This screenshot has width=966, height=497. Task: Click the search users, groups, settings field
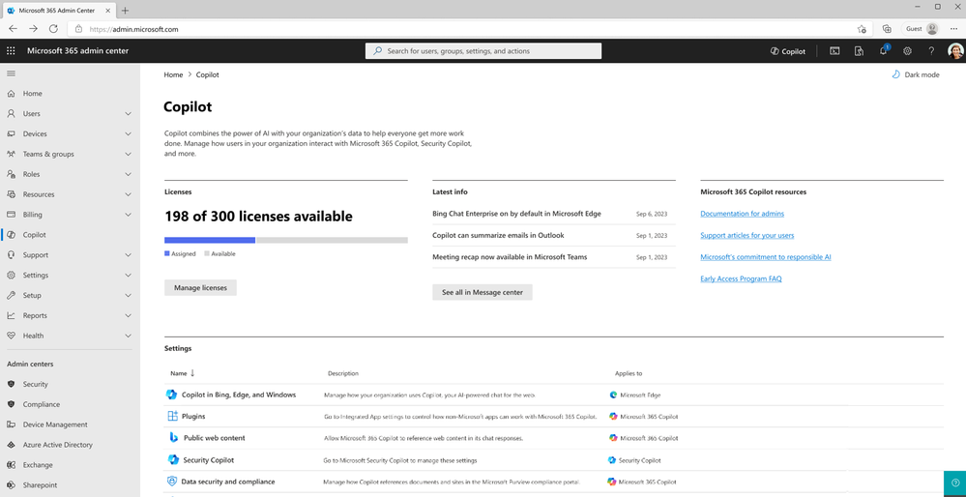coord(483,51)
